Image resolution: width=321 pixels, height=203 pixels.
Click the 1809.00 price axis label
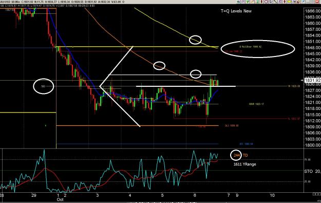click(313, 127)
